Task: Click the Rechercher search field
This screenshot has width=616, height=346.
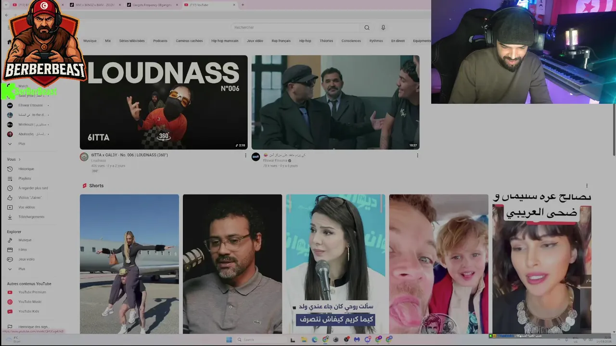Action: (295, 27)
